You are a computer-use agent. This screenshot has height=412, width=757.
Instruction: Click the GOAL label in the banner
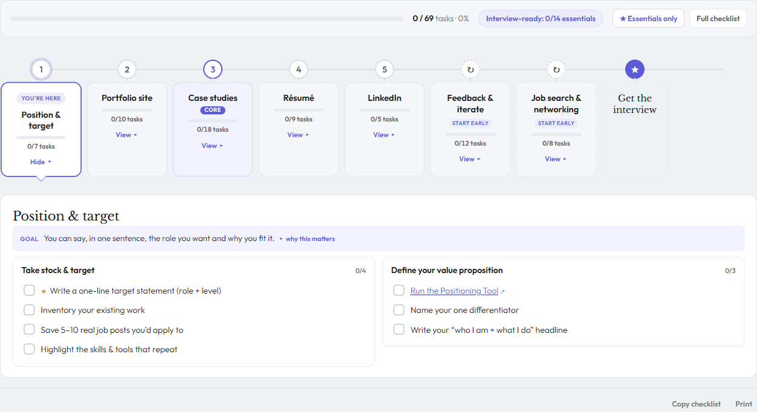click(x=29, y=239)
